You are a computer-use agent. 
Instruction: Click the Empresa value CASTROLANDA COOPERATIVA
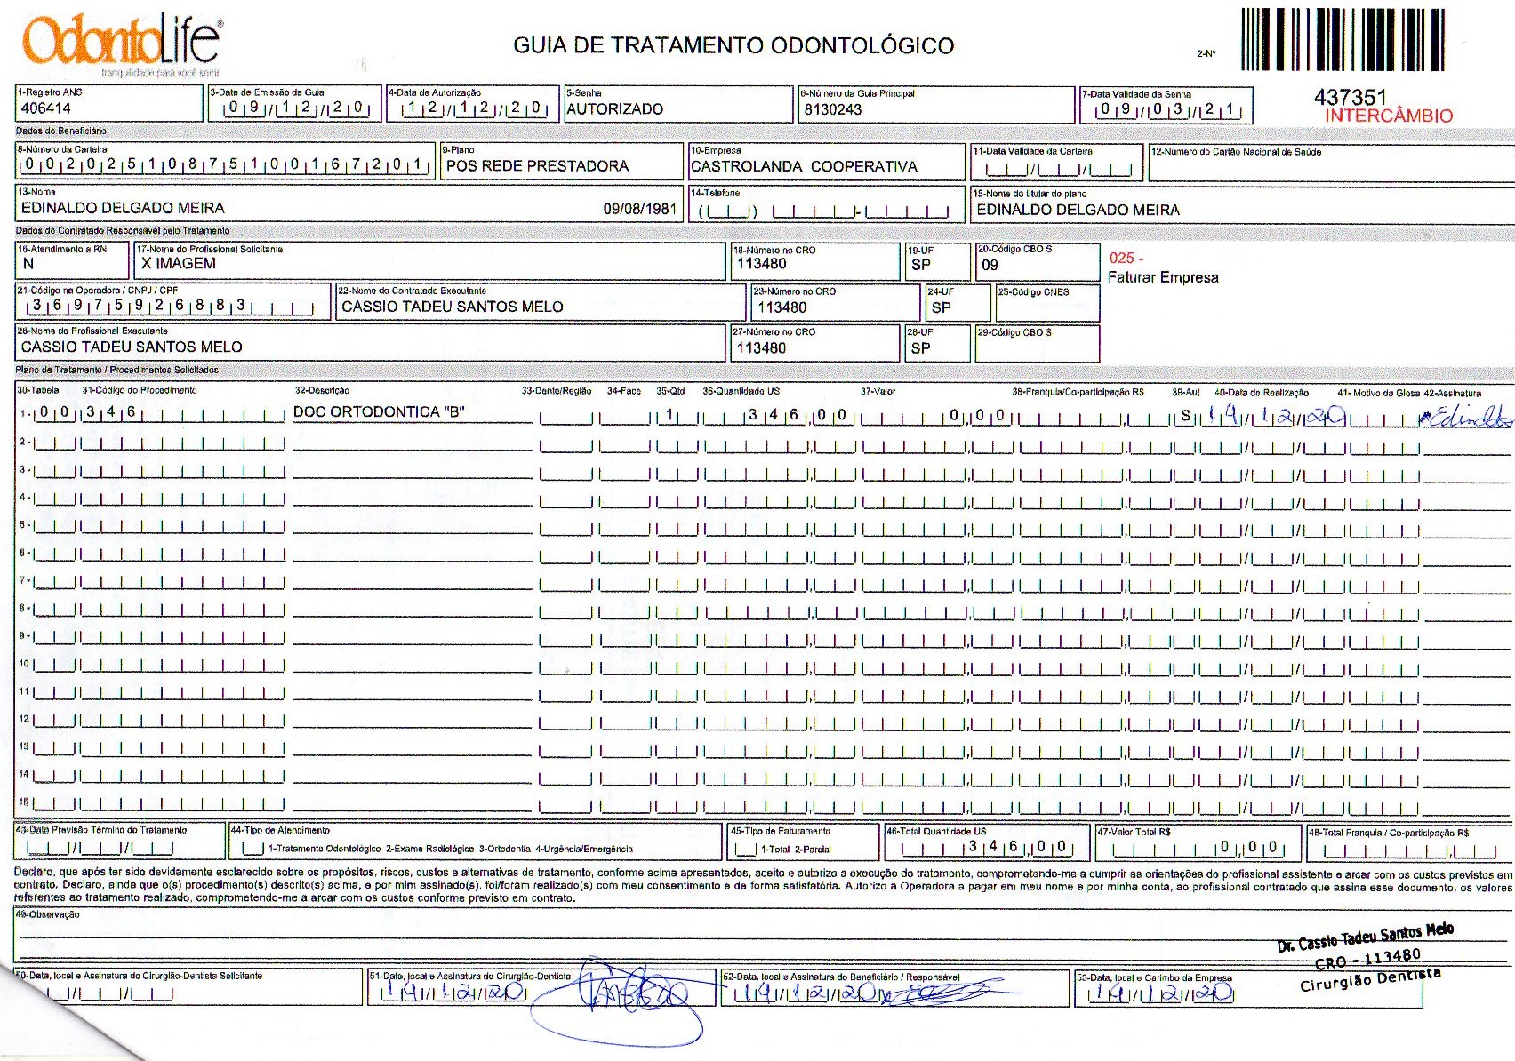[x=804, y=166]
